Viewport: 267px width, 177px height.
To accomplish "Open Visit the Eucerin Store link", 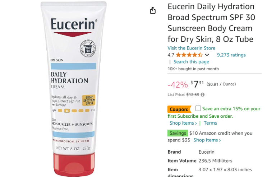I will 192,48.
